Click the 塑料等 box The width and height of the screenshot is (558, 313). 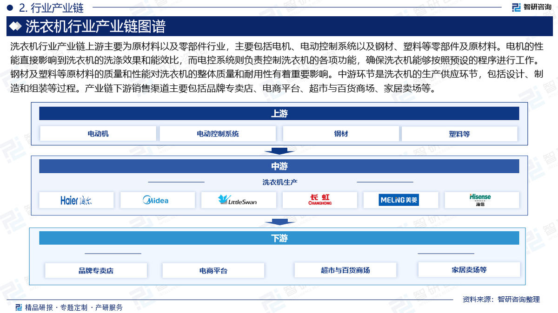[x=459, y=134]
